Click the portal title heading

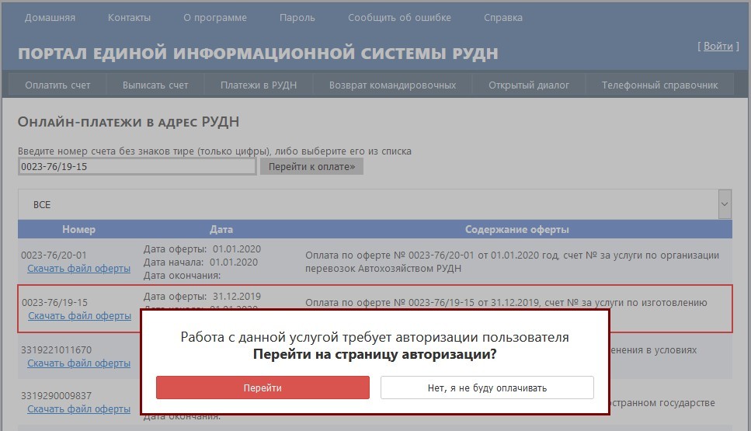(258, 53)
